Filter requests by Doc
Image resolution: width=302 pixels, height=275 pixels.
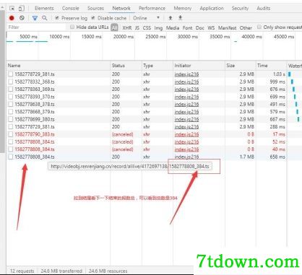tap(200, 28)
